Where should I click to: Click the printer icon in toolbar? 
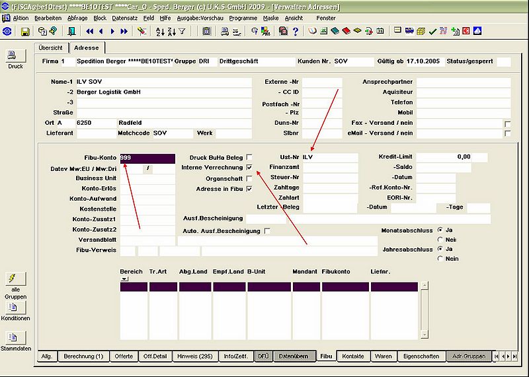pos(225,31)
